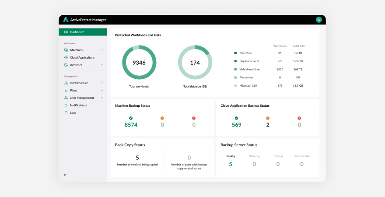Click the ActiveProtect Manager logo icon

pos(66,20)
